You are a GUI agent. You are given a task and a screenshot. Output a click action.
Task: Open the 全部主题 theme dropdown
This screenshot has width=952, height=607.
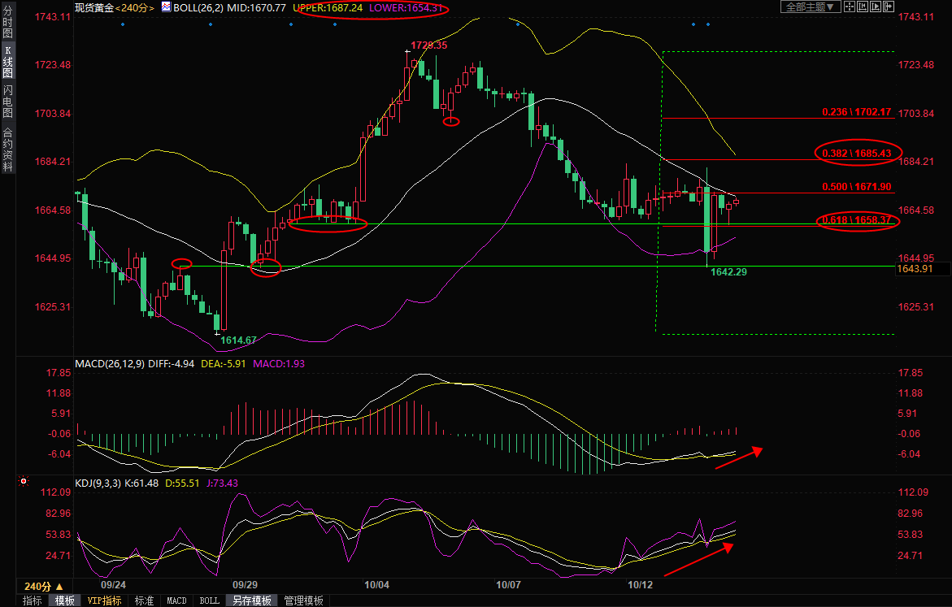click(x=809, y=7)
